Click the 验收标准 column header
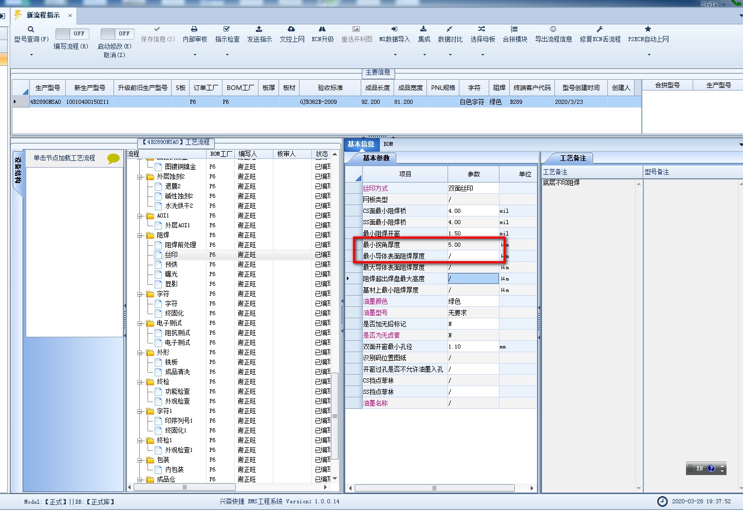The width and height of the screenshot is (743, 510). coord(330,87)
